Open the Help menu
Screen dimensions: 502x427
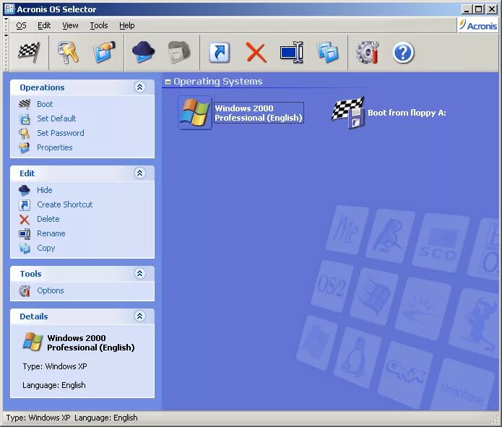tap(127, 25)
